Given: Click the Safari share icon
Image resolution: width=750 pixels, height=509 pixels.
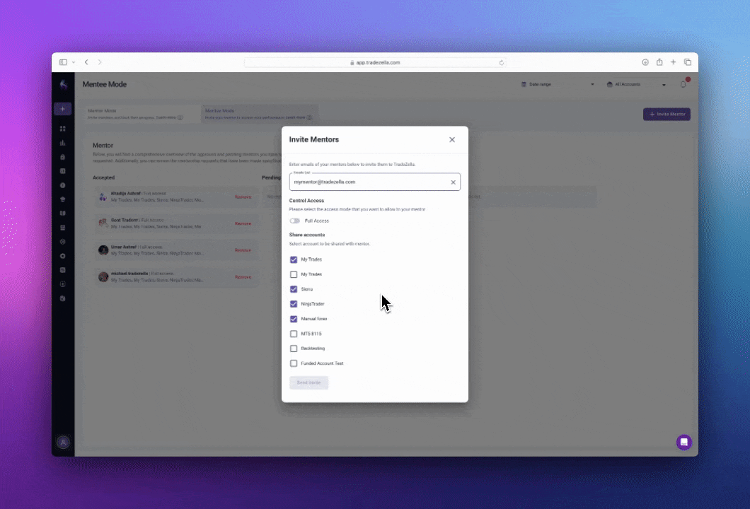Looking at the screenshot, I should tap(659, 62).
